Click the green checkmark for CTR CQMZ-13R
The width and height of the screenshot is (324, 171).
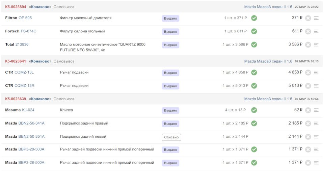(x=254, y=86)
